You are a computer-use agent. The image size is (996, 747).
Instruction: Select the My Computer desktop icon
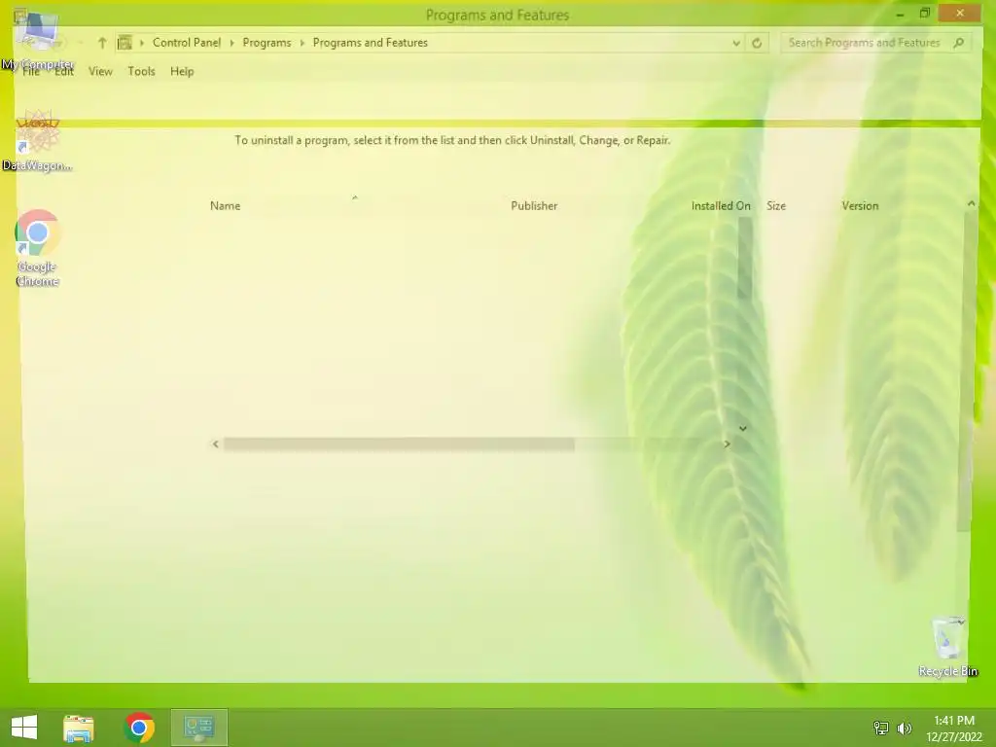point(38,39)
